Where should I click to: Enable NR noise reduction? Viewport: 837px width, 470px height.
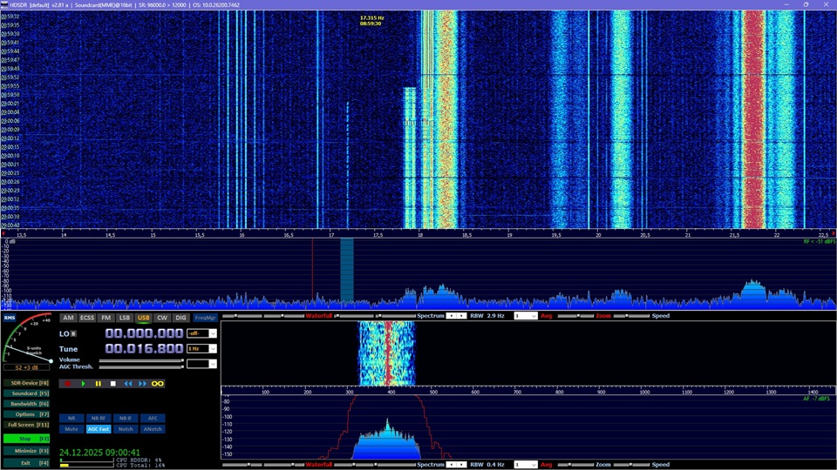(x=71, y=418)
